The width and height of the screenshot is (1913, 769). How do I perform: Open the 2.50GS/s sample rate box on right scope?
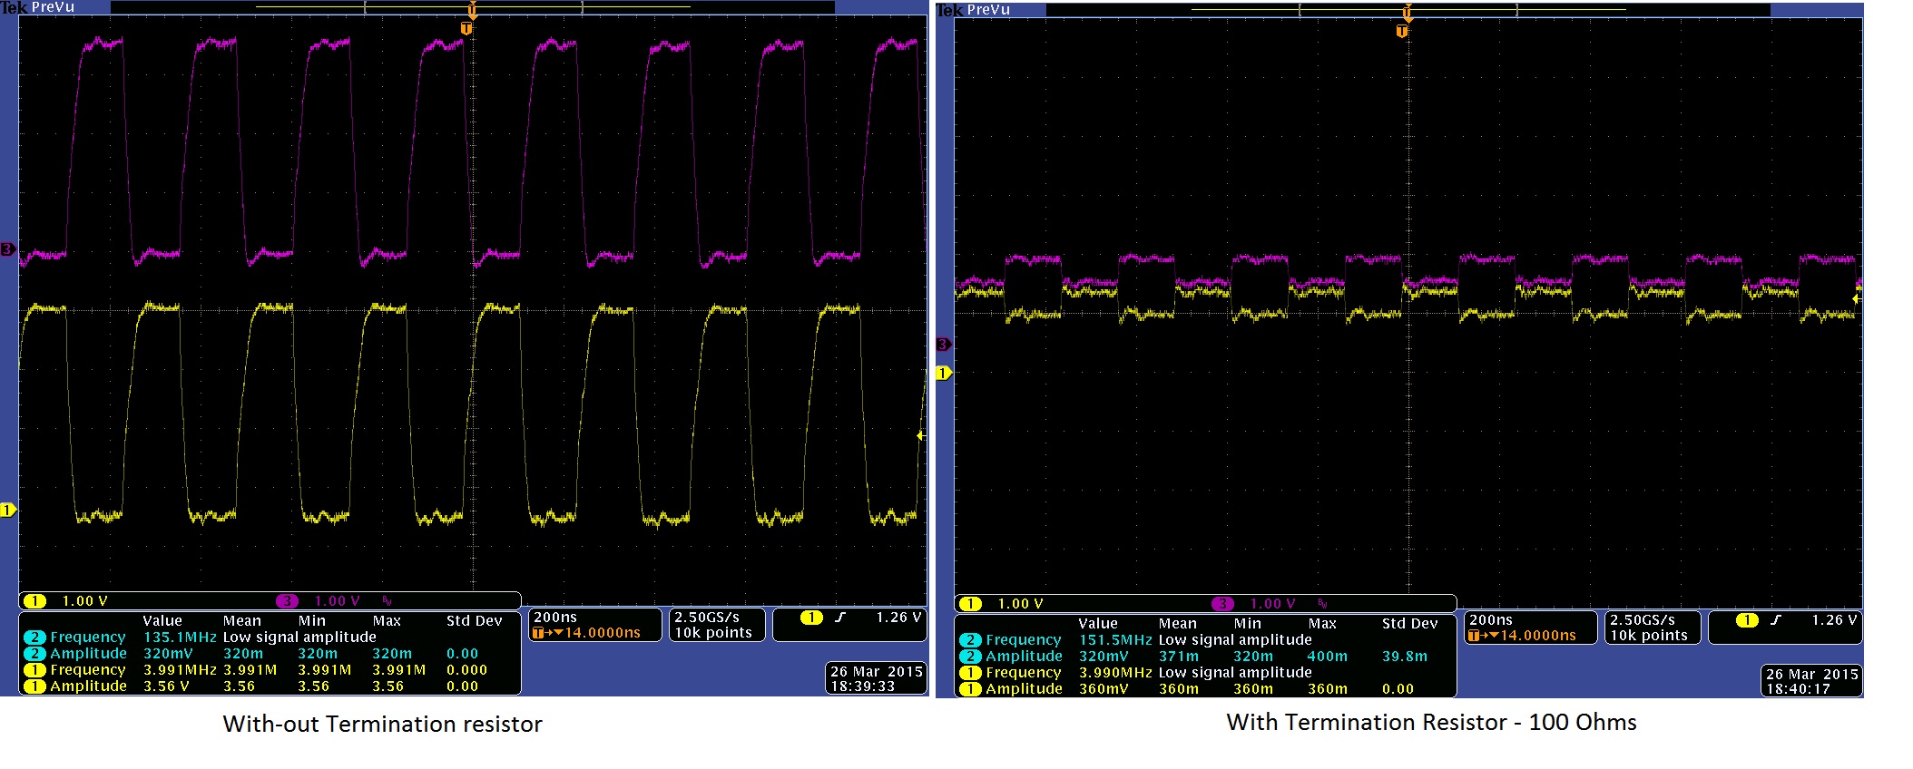pyautogui.click(x=1650, y=628)
